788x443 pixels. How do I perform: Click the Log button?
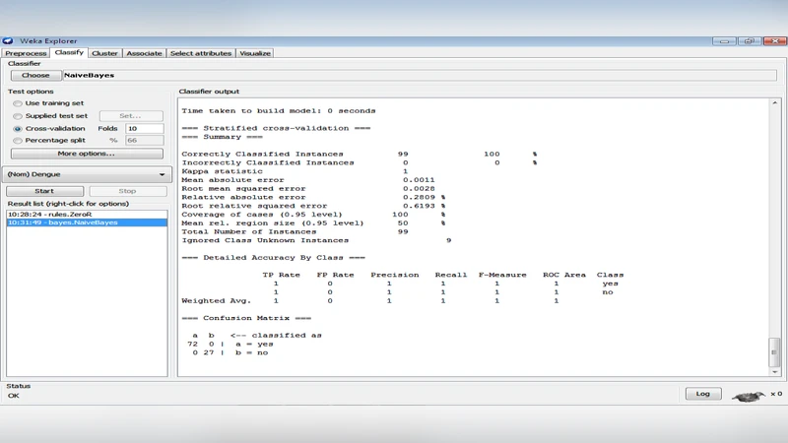[702, 394]
